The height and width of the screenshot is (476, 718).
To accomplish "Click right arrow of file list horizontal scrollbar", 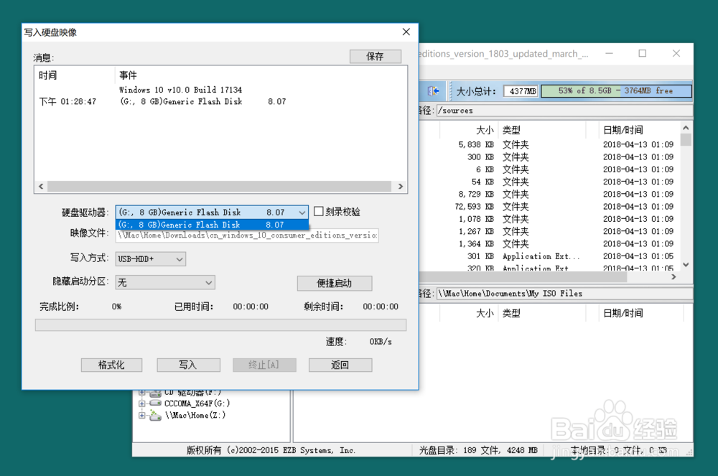I will pyautogui.click(x=673, y=276).
